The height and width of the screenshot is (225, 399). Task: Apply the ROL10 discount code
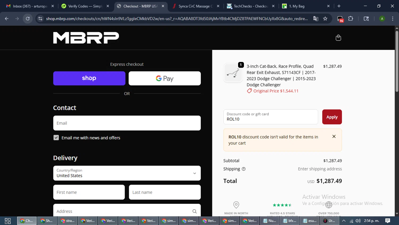pyautogui.click(x=332, y=117)
